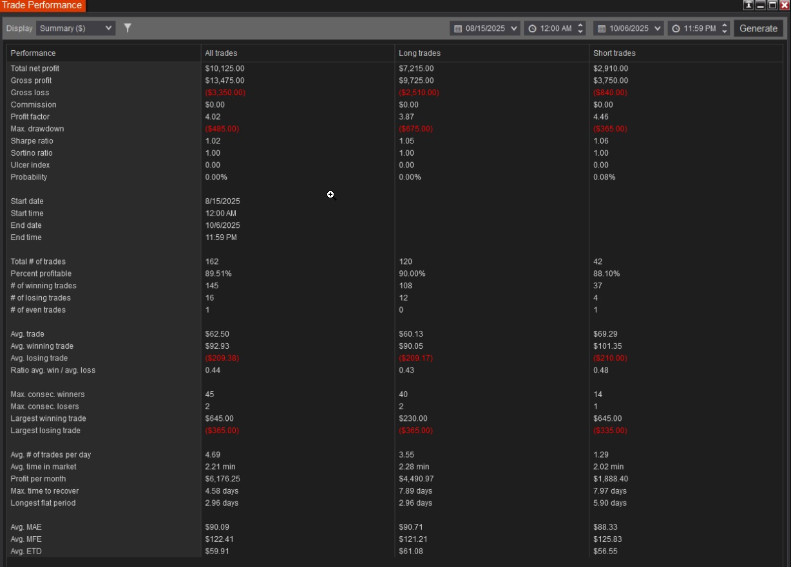791x567 pixels.
Task: Click the 12:00 AM start time field
Action: (x=555, y=28)
